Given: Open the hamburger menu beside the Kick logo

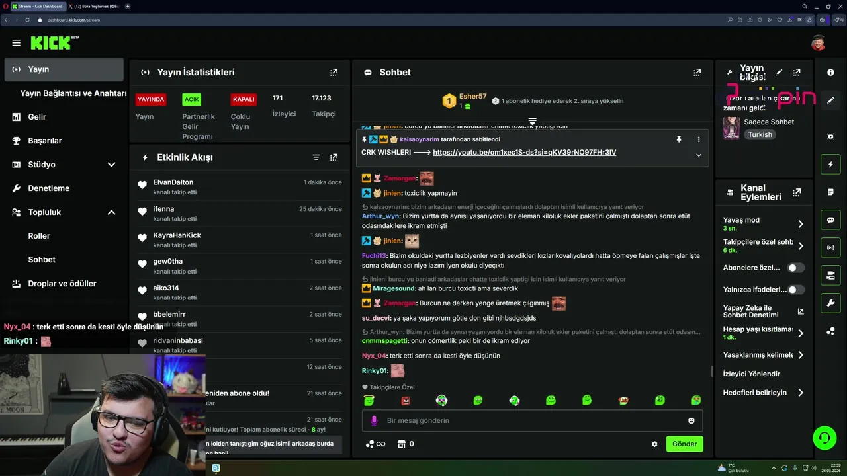Looking at the screenshot, I should point(16,43).
